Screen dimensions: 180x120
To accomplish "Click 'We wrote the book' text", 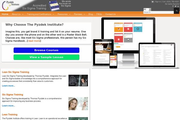I will (x=65, y=4).
